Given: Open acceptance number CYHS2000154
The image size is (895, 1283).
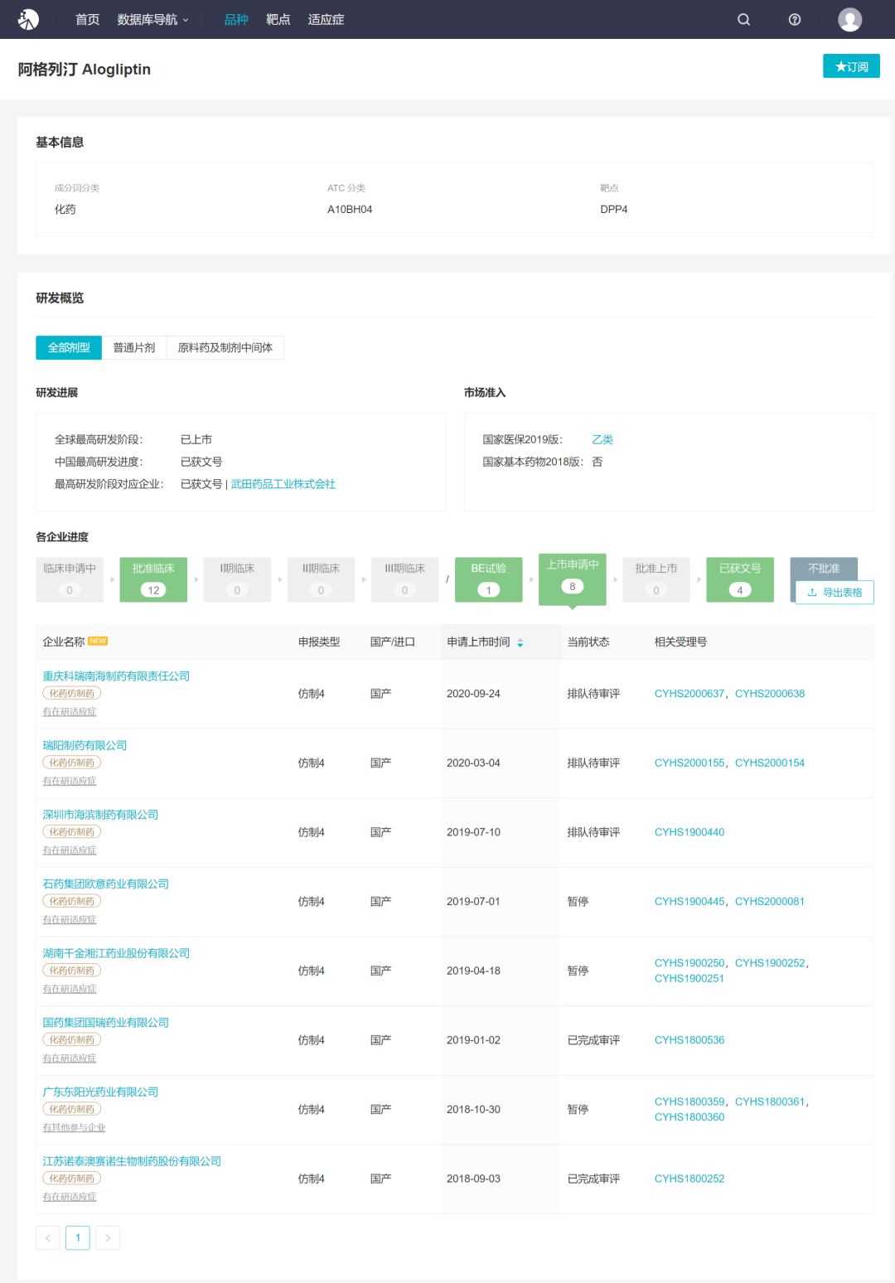Looking at the screenshot, I should pos(770,763).
